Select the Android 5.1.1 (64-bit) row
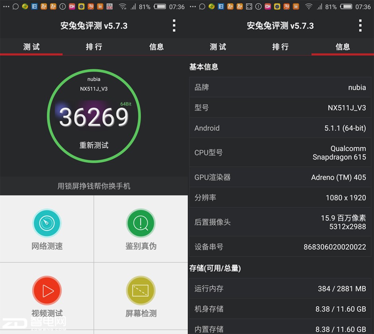374x334 pixels. click(x=280, y=128)
